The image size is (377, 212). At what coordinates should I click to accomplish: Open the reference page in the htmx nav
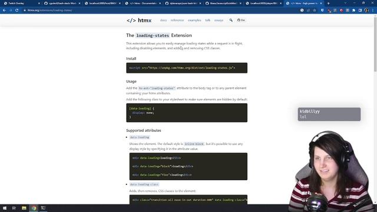click(x=177, y=20)
